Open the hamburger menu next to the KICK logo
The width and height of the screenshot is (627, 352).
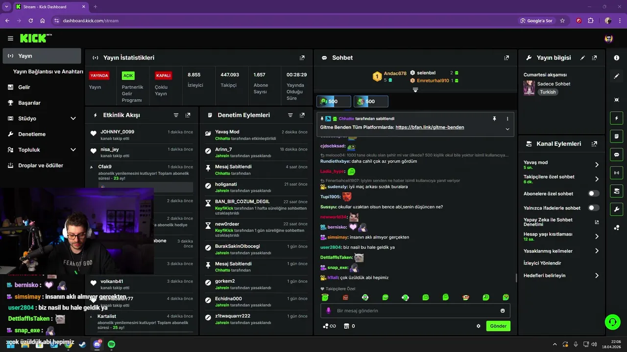coord(10,38)
